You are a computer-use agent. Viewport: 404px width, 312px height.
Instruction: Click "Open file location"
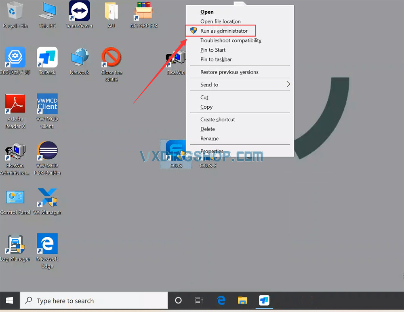pos(220,21)
